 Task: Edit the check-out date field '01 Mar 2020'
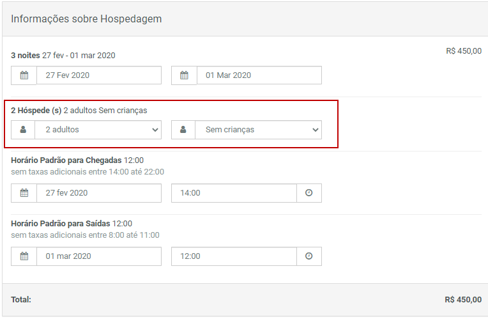click(x=259, y=75)
